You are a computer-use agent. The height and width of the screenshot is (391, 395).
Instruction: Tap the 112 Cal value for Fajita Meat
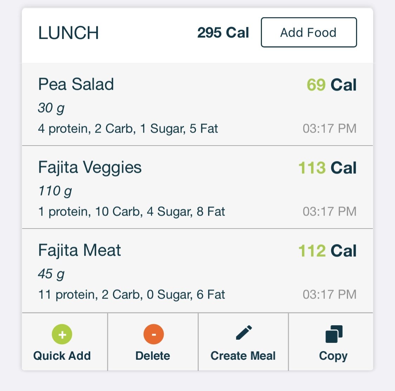328,251
